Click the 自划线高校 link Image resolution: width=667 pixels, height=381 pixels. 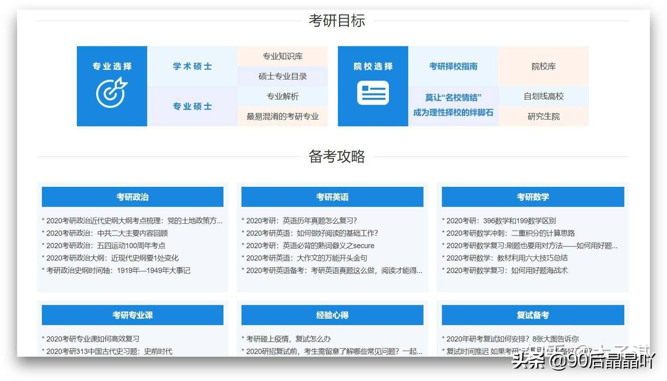click(543, 96)
